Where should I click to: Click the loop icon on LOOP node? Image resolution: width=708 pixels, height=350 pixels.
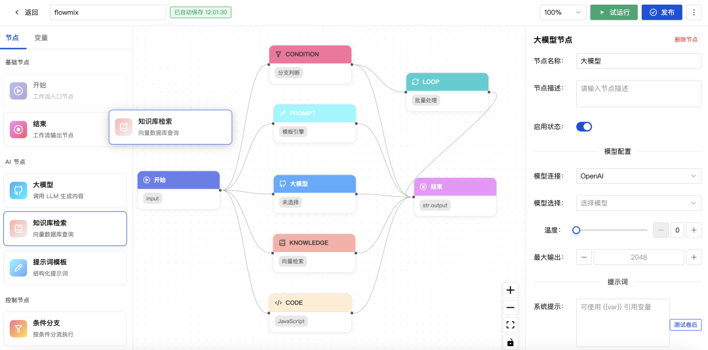[x=416, y=82]
